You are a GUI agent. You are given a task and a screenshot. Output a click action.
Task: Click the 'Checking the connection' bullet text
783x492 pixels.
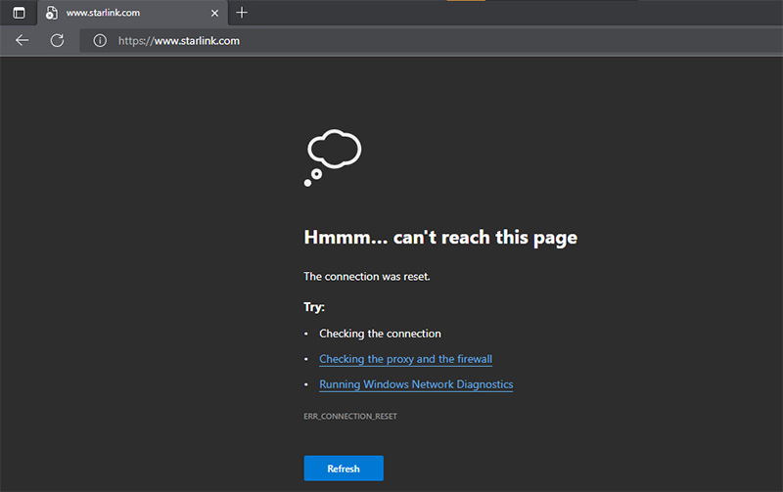(x=380, y=334)
